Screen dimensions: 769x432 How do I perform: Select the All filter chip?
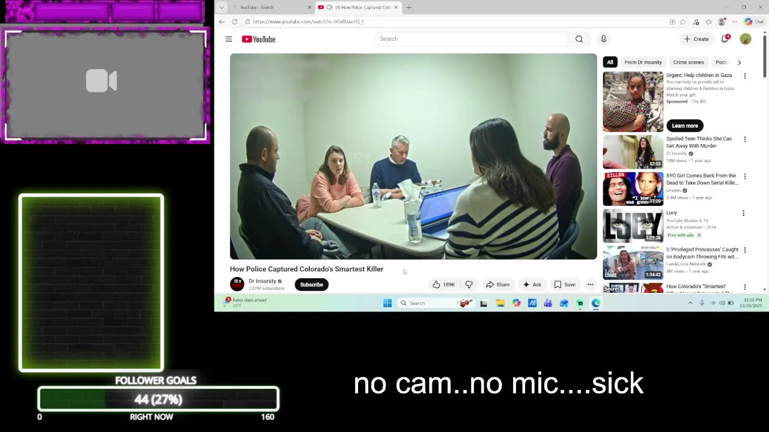(x=610, y=62)
